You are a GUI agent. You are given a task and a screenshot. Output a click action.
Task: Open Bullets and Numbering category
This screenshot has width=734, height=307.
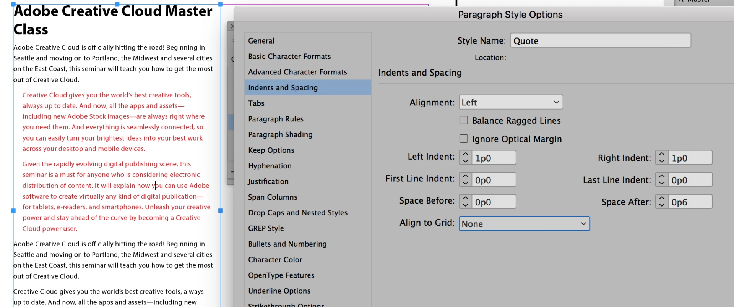pyautogui.click(x=308, y=244)
